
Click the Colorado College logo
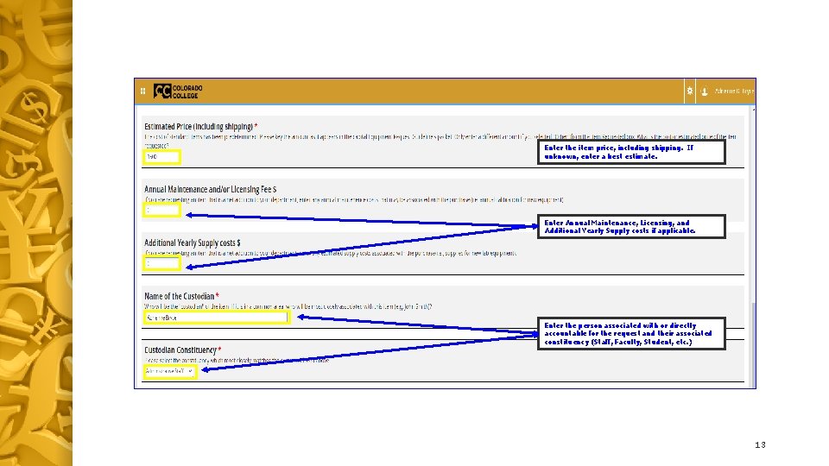(178, 91)
